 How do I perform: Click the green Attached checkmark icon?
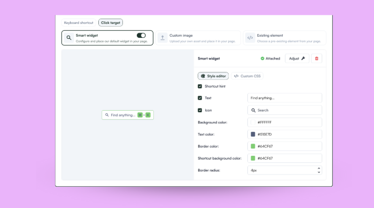(x=262, y=59)
